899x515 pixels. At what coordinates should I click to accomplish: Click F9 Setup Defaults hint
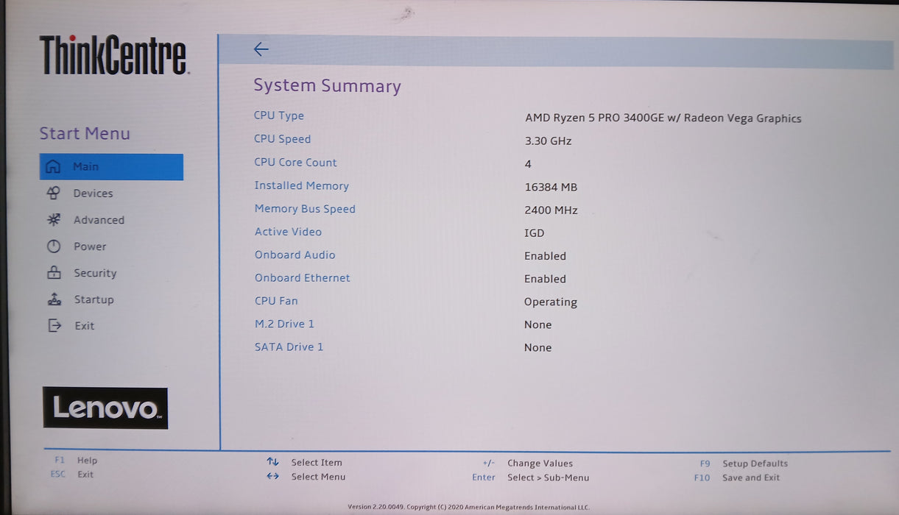click(x=744, y=464)
